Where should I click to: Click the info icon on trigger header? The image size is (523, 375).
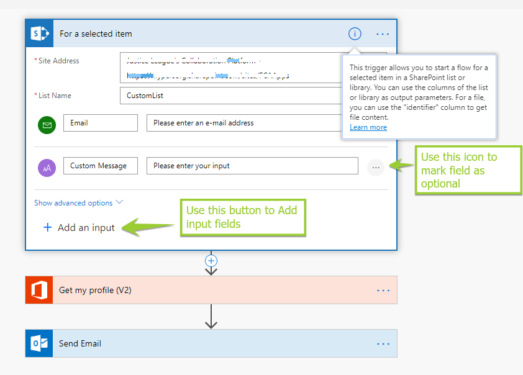click(x=354, y=34)
